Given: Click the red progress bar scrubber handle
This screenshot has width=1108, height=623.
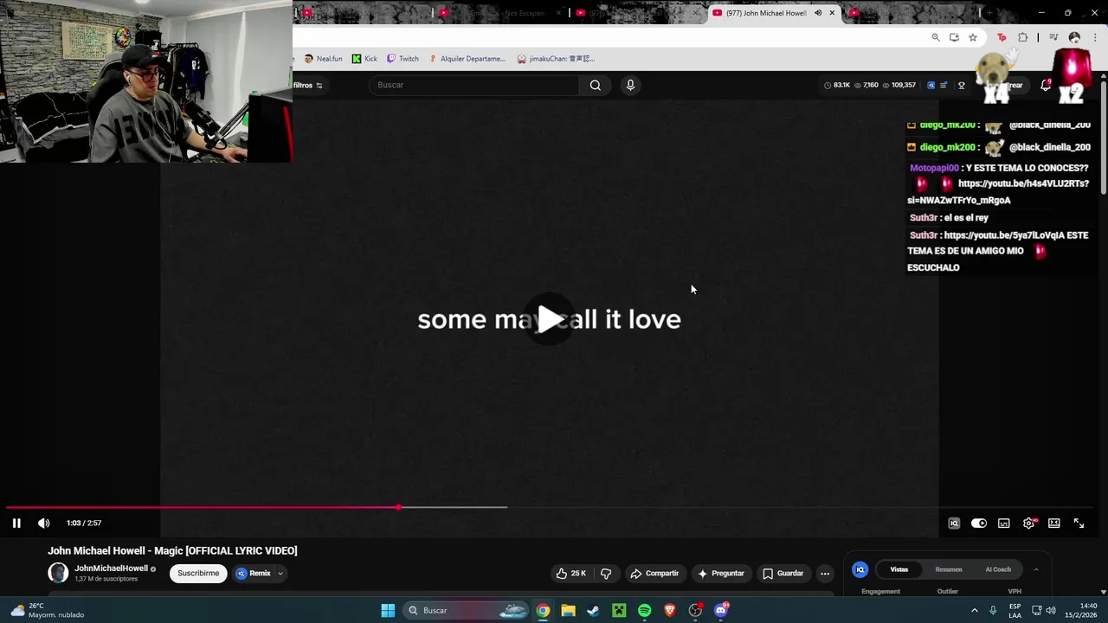Looking at the screenshot, I should pos(398,507).
